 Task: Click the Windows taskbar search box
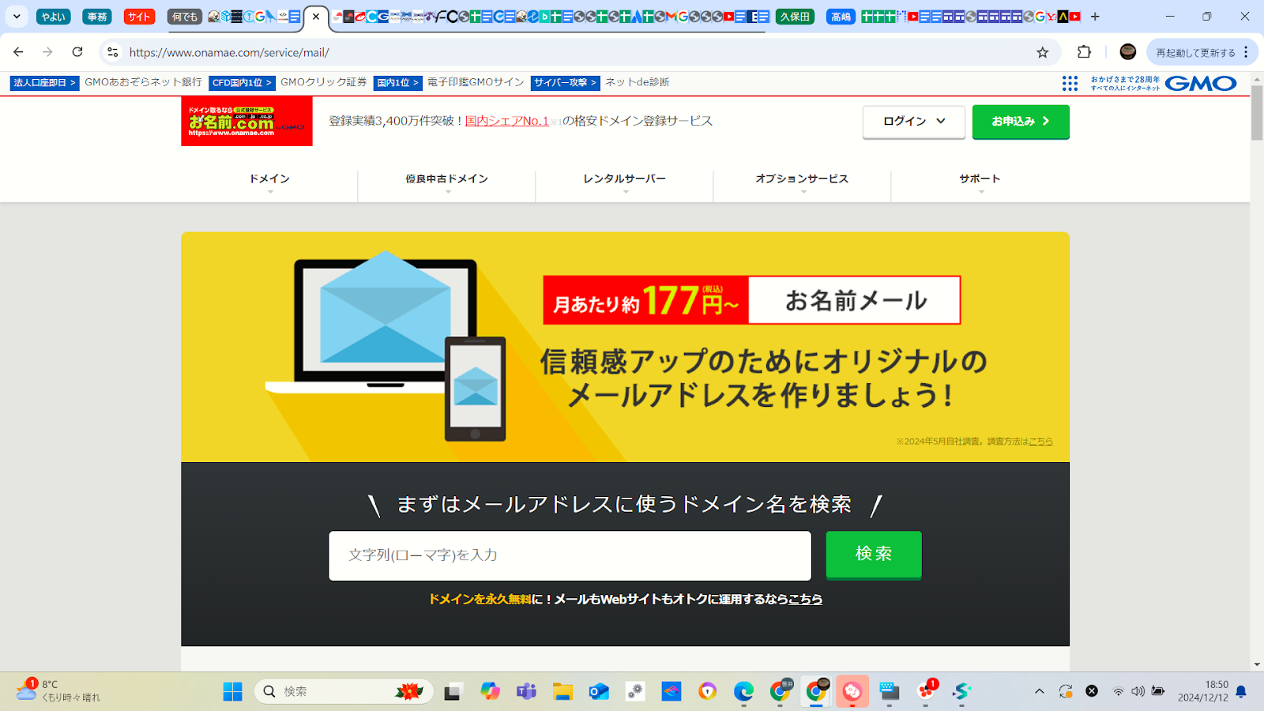click(344, 692)
